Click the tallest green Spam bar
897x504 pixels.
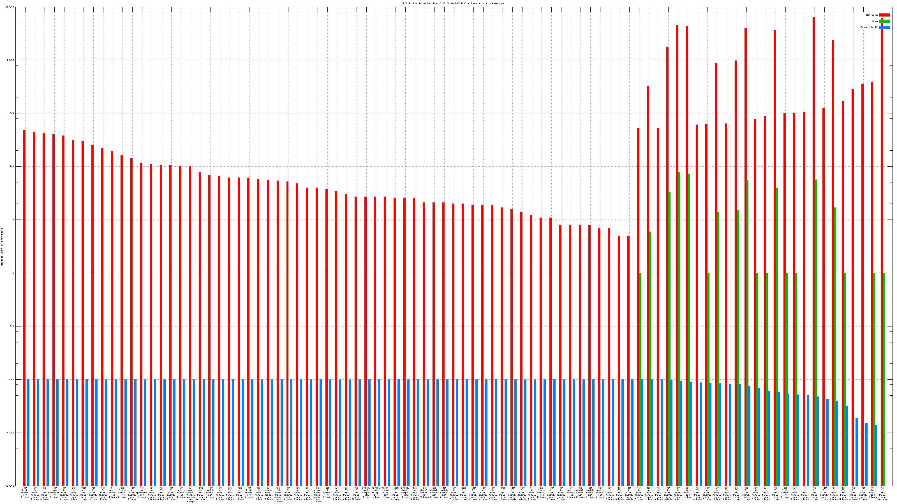(679, 329)
